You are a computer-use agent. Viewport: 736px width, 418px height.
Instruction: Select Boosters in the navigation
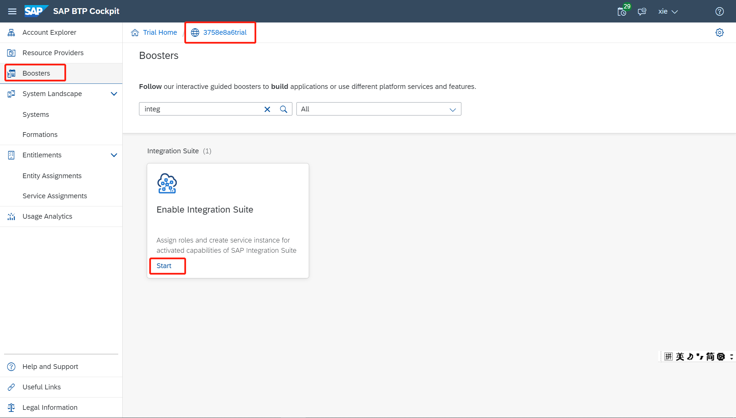(61, 73)
